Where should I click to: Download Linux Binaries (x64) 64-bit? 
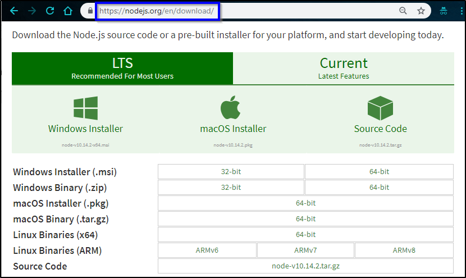pos(305,235)
